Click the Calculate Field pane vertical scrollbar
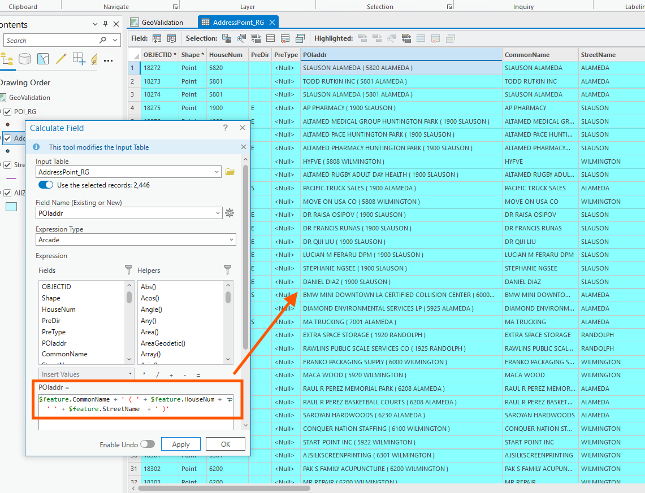Screen dimensions: 645x493 (245, 257)
